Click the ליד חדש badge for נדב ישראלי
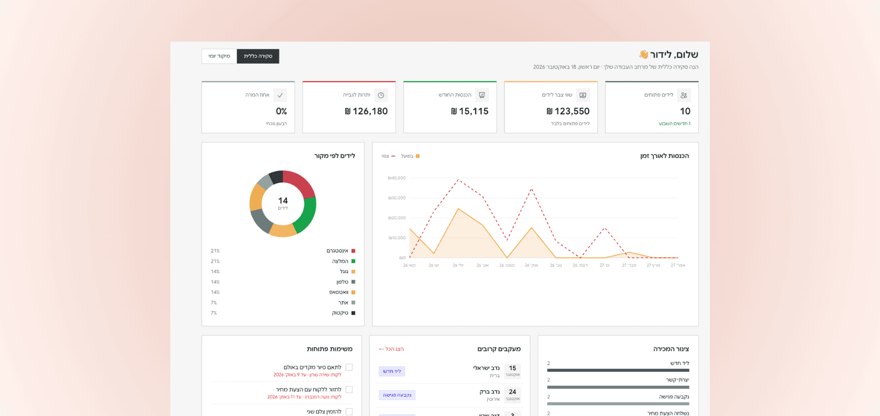The width and height of the screenshot is (880, 416). tap(392, 372)
